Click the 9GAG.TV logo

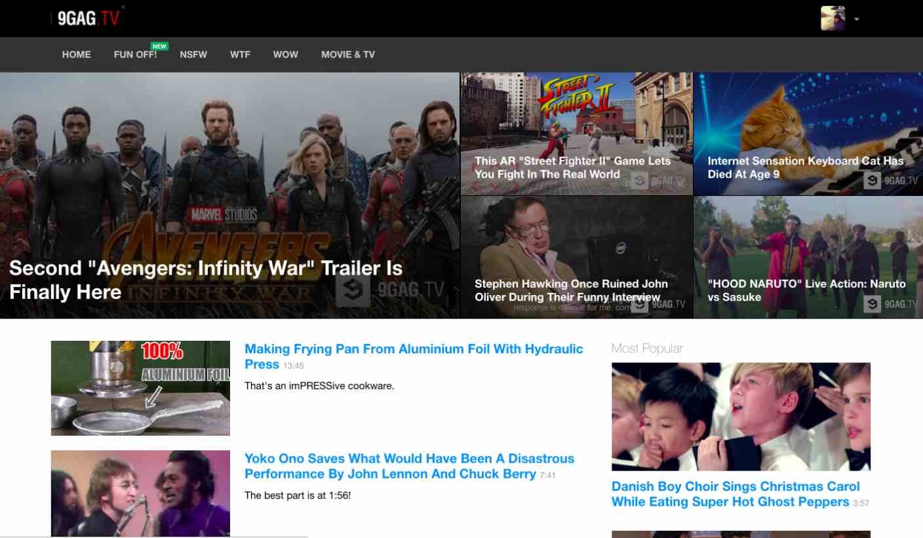point(88,18)
